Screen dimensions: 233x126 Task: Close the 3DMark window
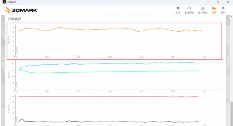[x=228, y=2]
